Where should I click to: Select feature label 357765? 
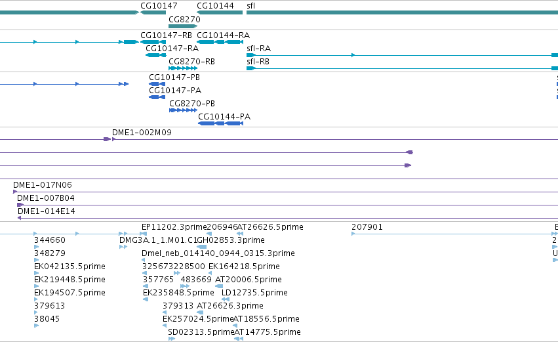[x=159, y=280]
